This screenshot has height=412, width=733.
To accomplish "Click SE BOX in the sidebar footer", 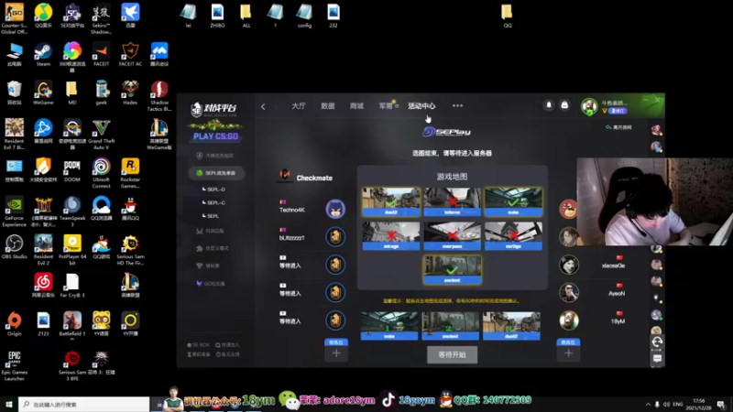I will [199, 345].
